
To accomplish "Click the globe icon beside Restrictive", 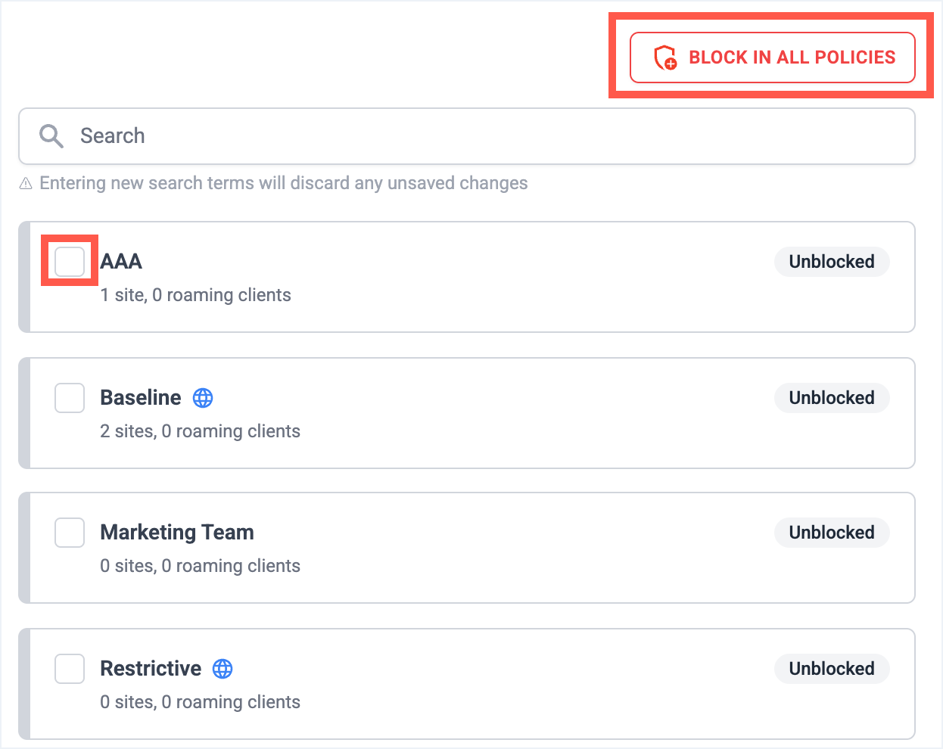I will pos(223,669).
